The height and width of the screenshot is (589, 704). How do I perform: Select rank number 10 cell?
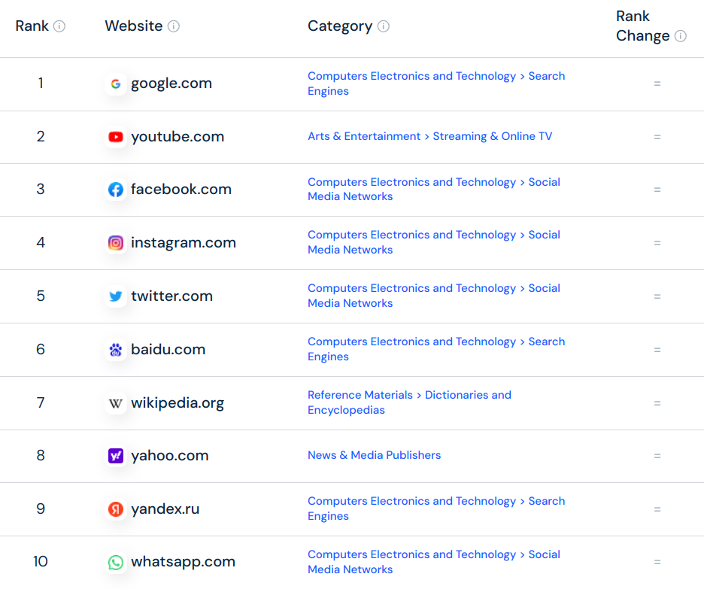pos(41,562)
